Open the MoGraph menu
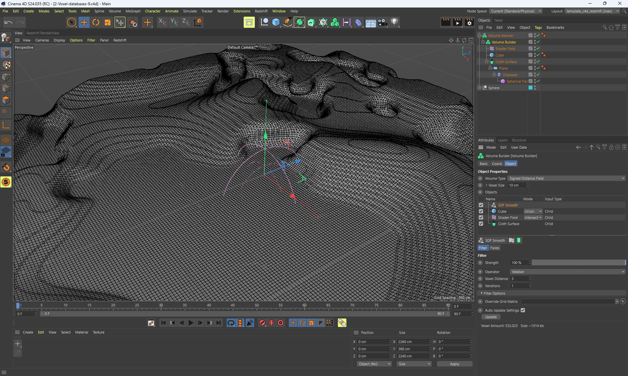This screenshot has height=376, width=628. point(133,11)
